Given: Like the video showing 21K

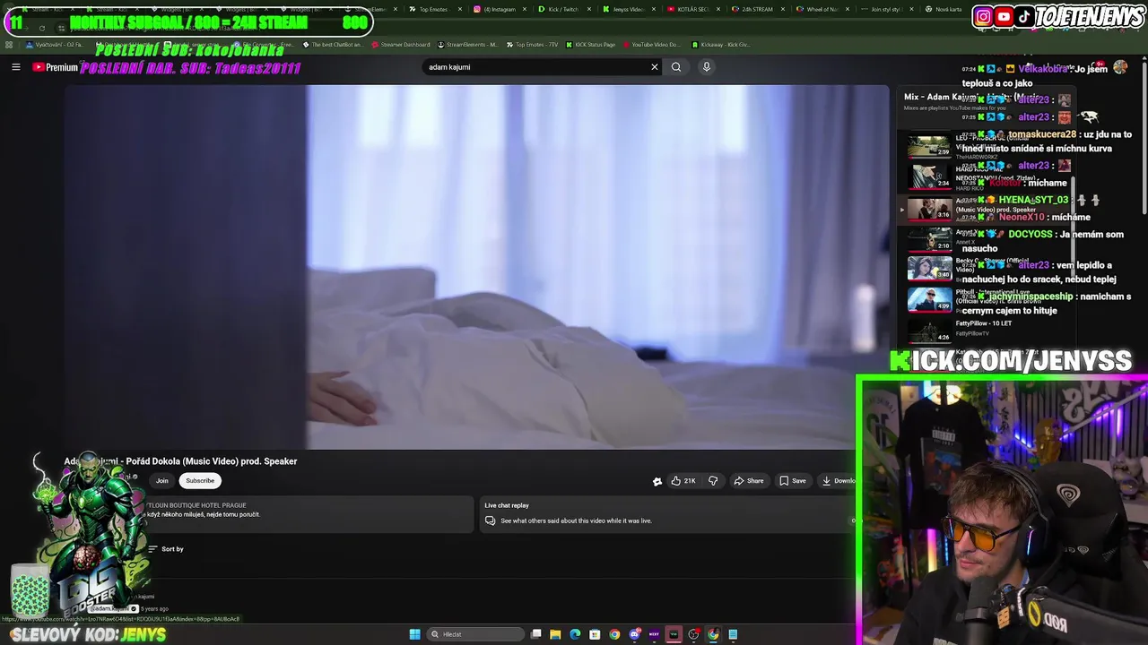Looking at the screenshot, I should (684, 481).
